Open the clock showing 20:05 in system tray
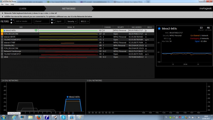The width and height of the screenshot is (213, 120). coord(206,118)
